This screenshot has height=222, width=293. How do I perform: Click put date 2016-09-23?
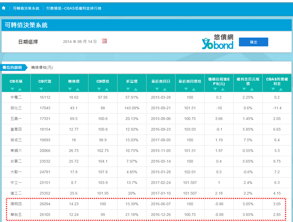pyautogui.click(x=161, y=129)
